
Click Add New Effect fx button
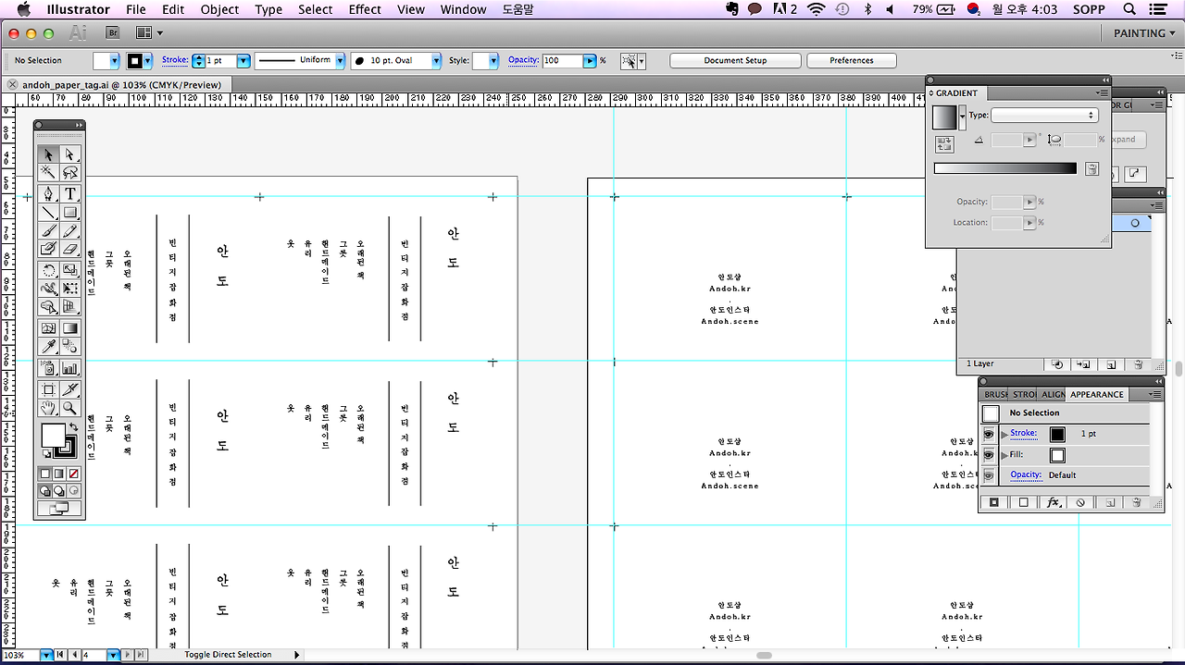coord(1053,502)
